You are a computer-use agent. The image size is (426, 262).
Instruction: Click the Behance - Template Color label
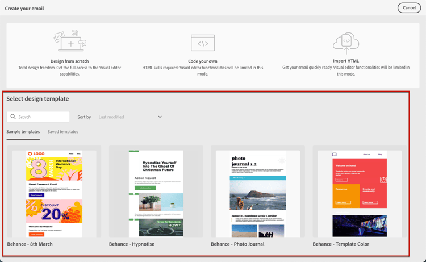click(341, 244)
